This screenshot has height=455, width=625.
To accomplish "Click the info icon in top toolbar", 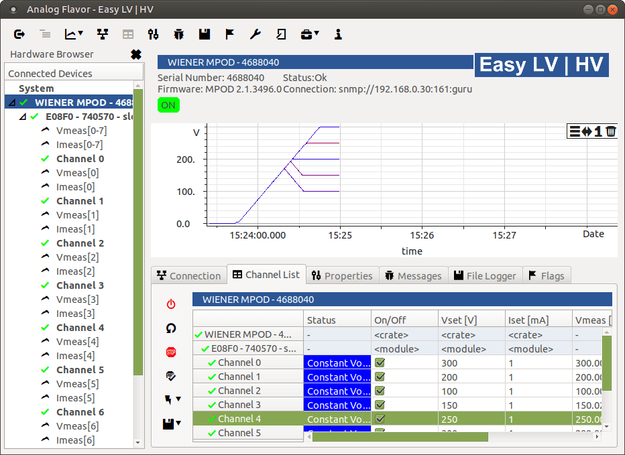I will tap(338, 34).
